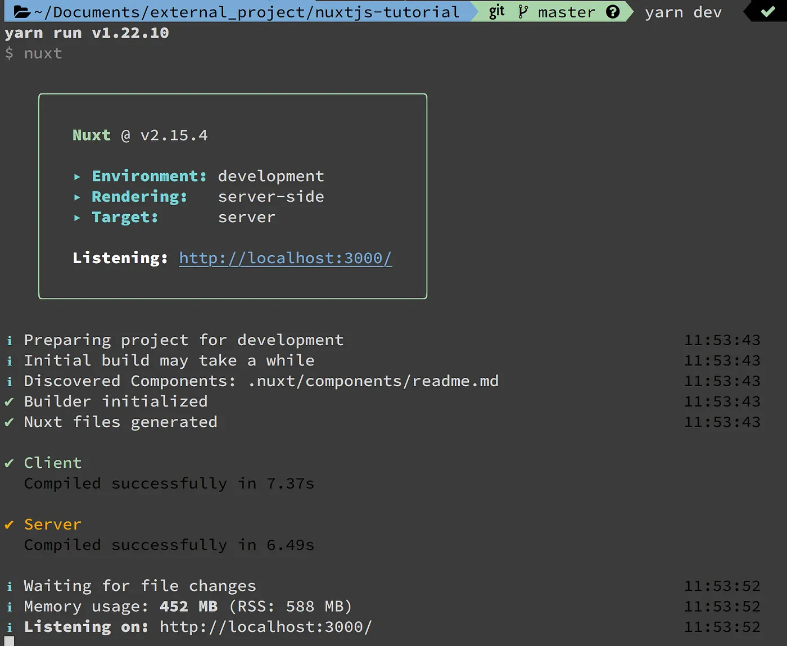Image resolution: width=787 pixels, height=646 pixels.
Task: Click the checkmark beside Nuxt files generated
Action: (9, 422)
